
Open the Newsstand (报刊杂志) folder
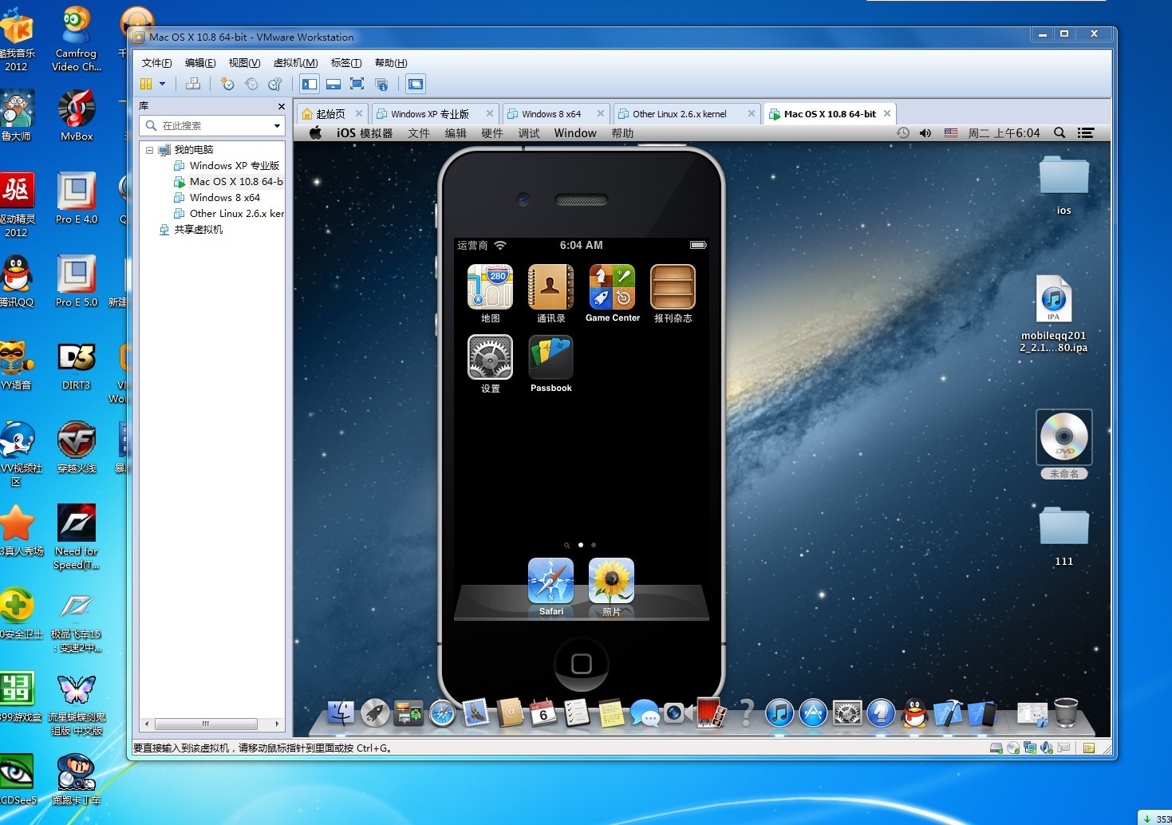(x=673, y=287)
